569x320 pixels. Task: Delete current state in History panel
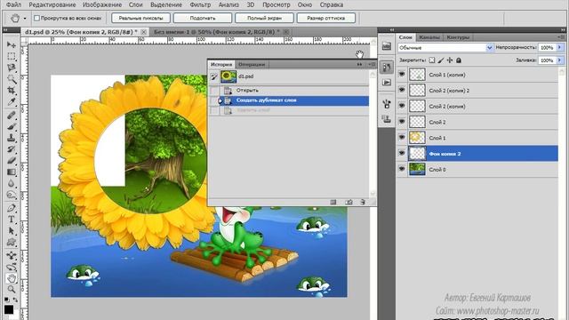pyautogui.click(x=363, y=202)
